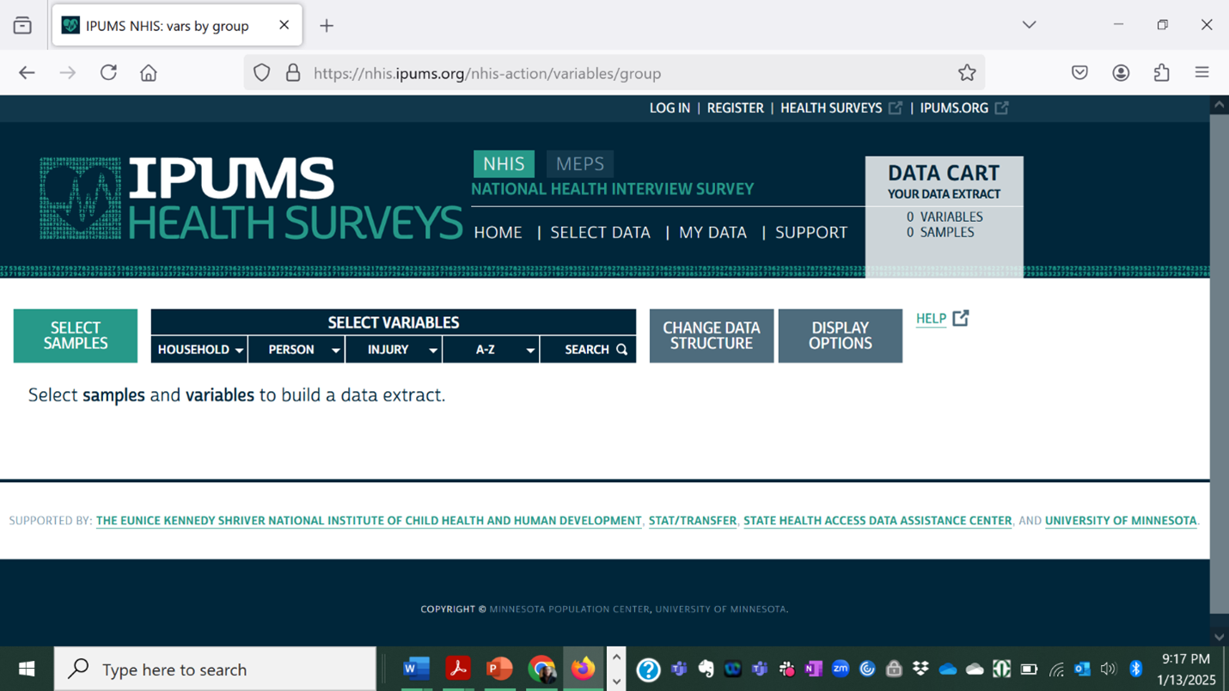
Task: Open a new tab with plus icon
Action: (x=327, y=26)
